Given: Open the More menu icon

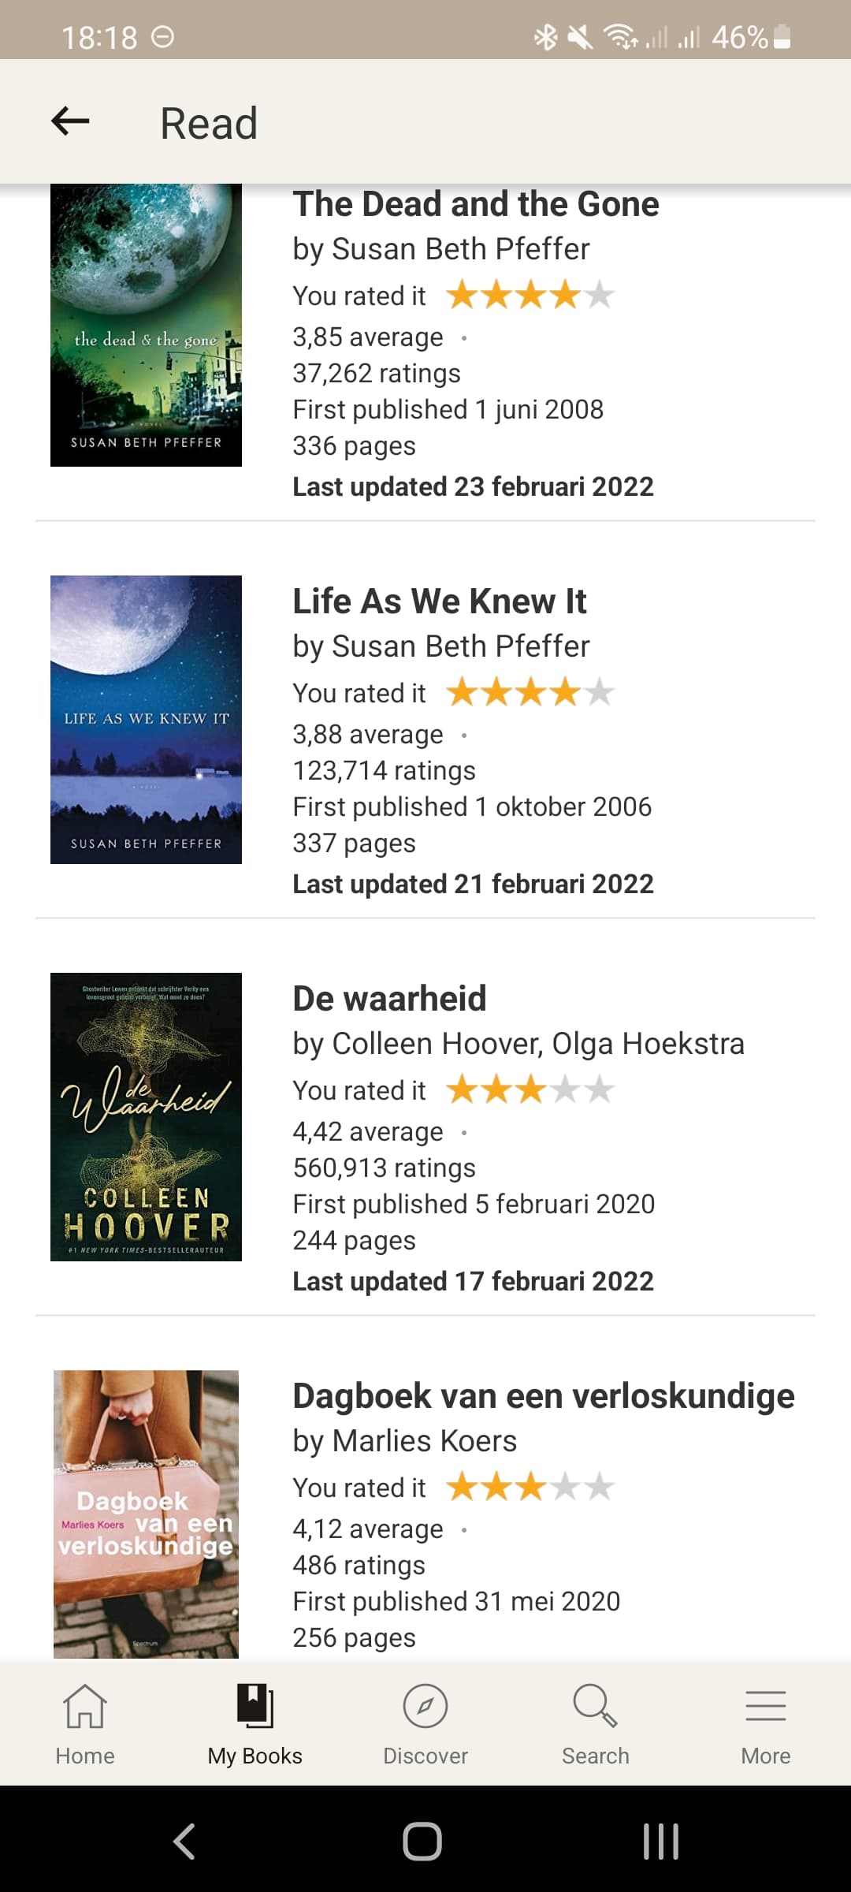Looking at the screenshot, I should (x=766, y=1706).
